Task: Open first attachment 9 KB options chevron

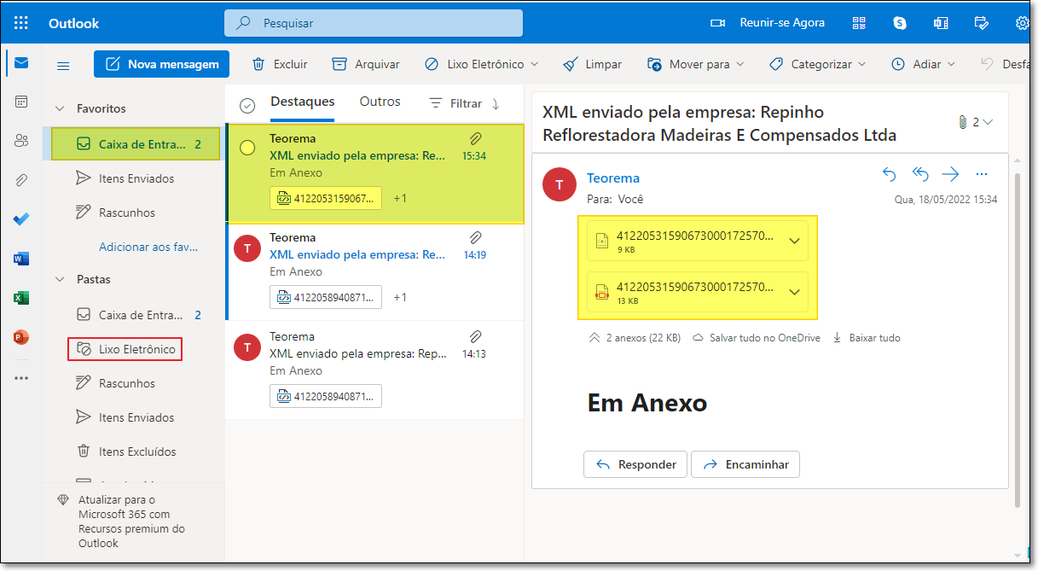Action: coord(794,241)
